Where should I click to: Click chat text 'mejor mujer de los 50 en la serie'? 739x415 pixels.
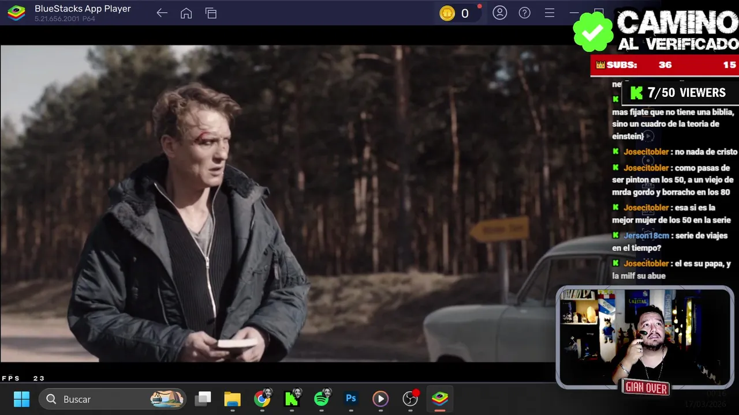click(671, 220)
